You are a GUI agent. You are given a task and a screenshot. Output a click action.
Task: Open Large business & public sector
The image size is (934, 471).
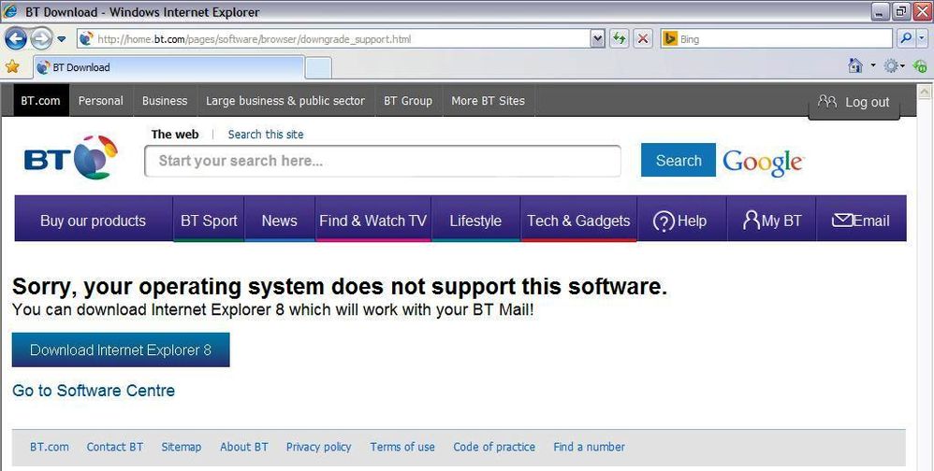pos(285,101)
